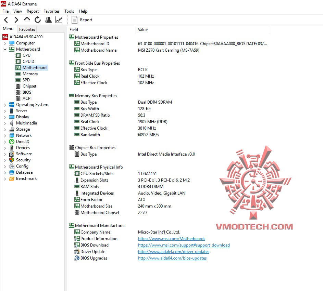The width and height of the screenshot is (323, 291).
Task: Click the Back navigation arrow
Action: [6, 20]
